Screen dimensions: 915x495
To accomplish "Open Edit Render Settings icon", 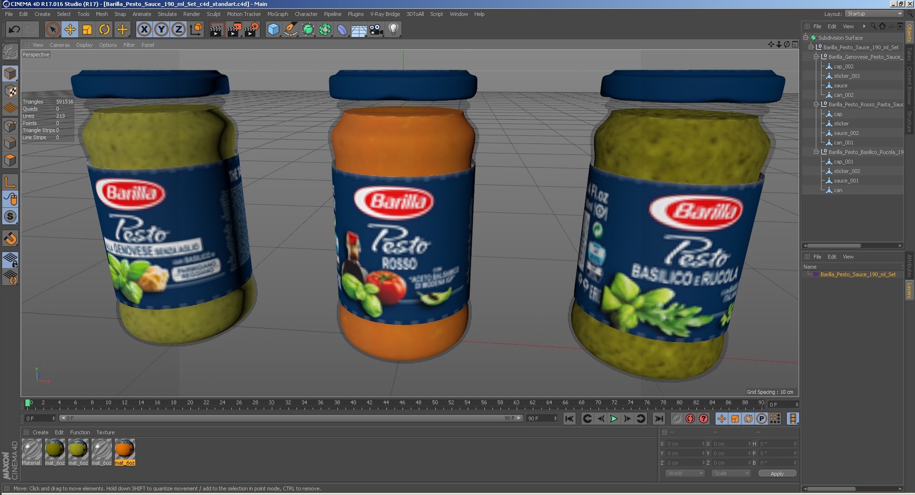I will pos(252,30).
